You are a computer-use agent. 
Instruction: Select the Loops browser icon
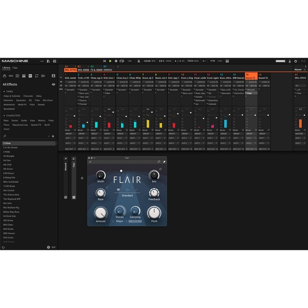tap(37, 76)
